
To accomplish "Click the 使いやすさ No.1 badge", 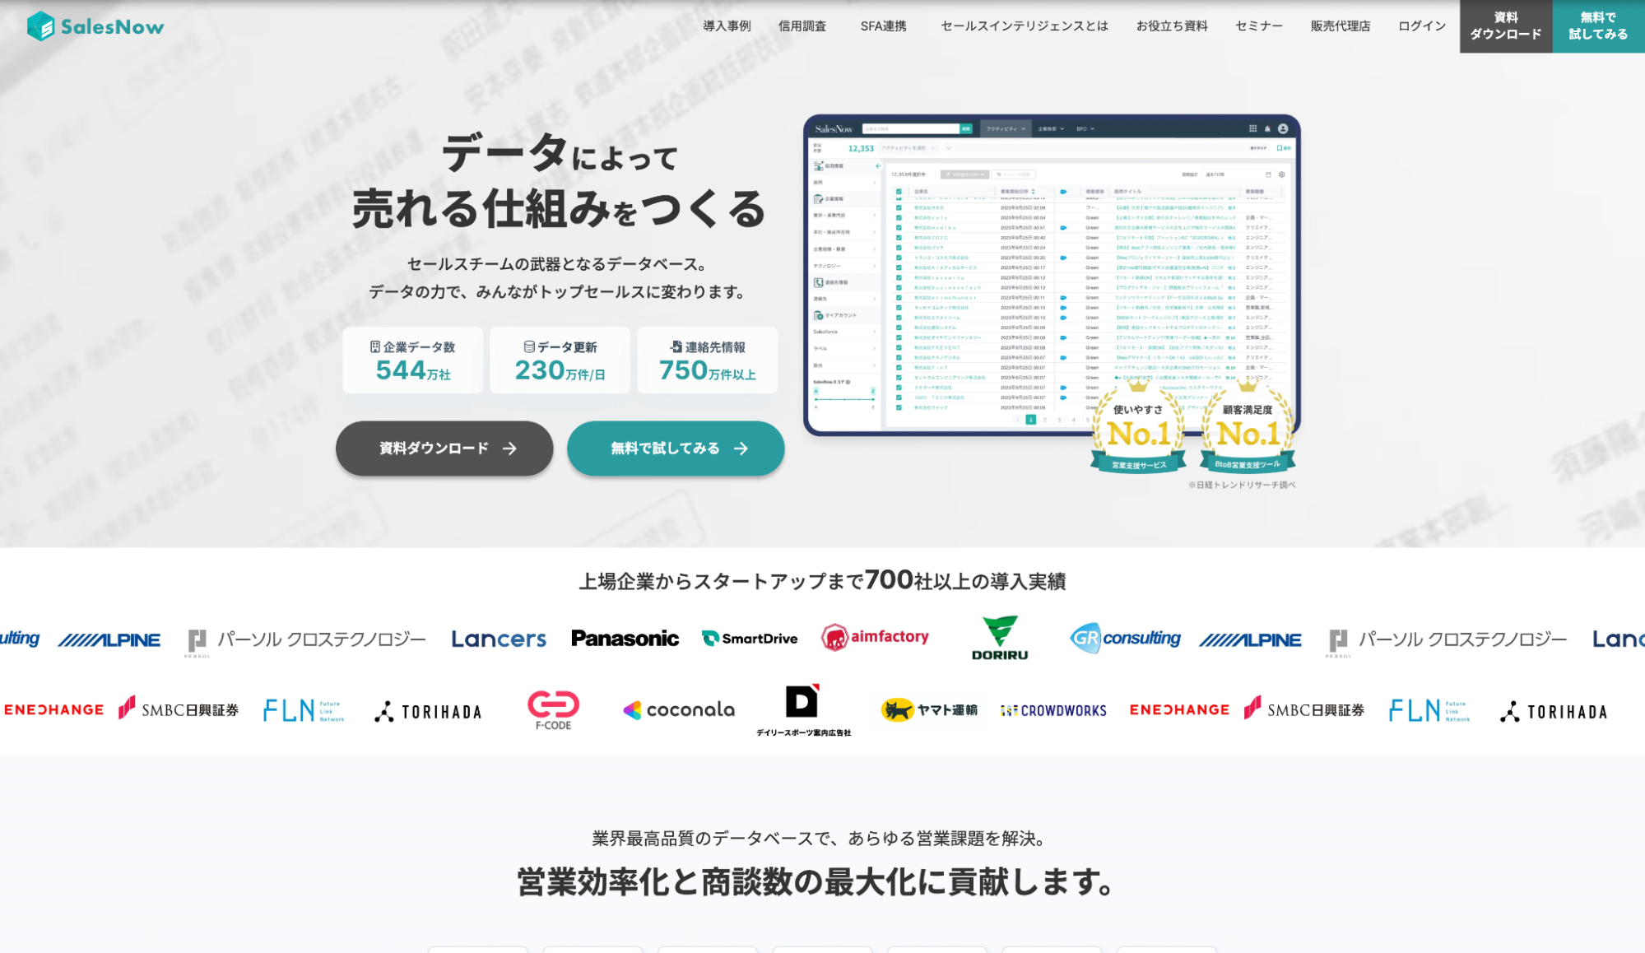I will pos(1139,426).
